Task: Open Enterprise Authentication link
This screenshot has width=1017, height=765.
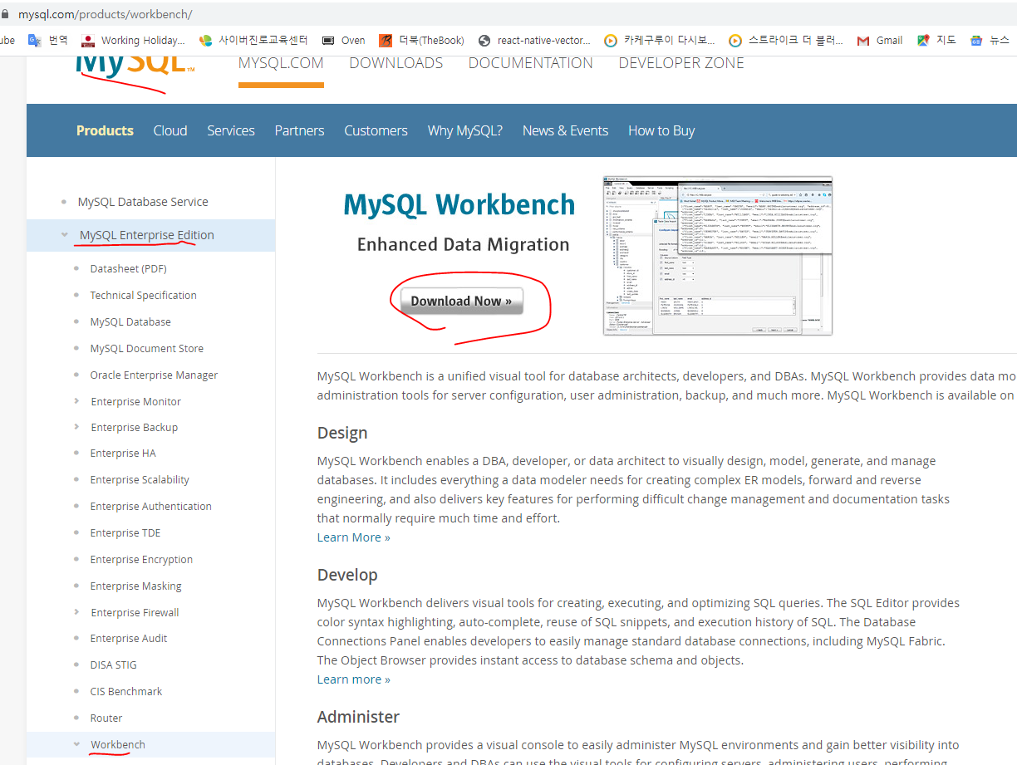Action: point(150,507)
